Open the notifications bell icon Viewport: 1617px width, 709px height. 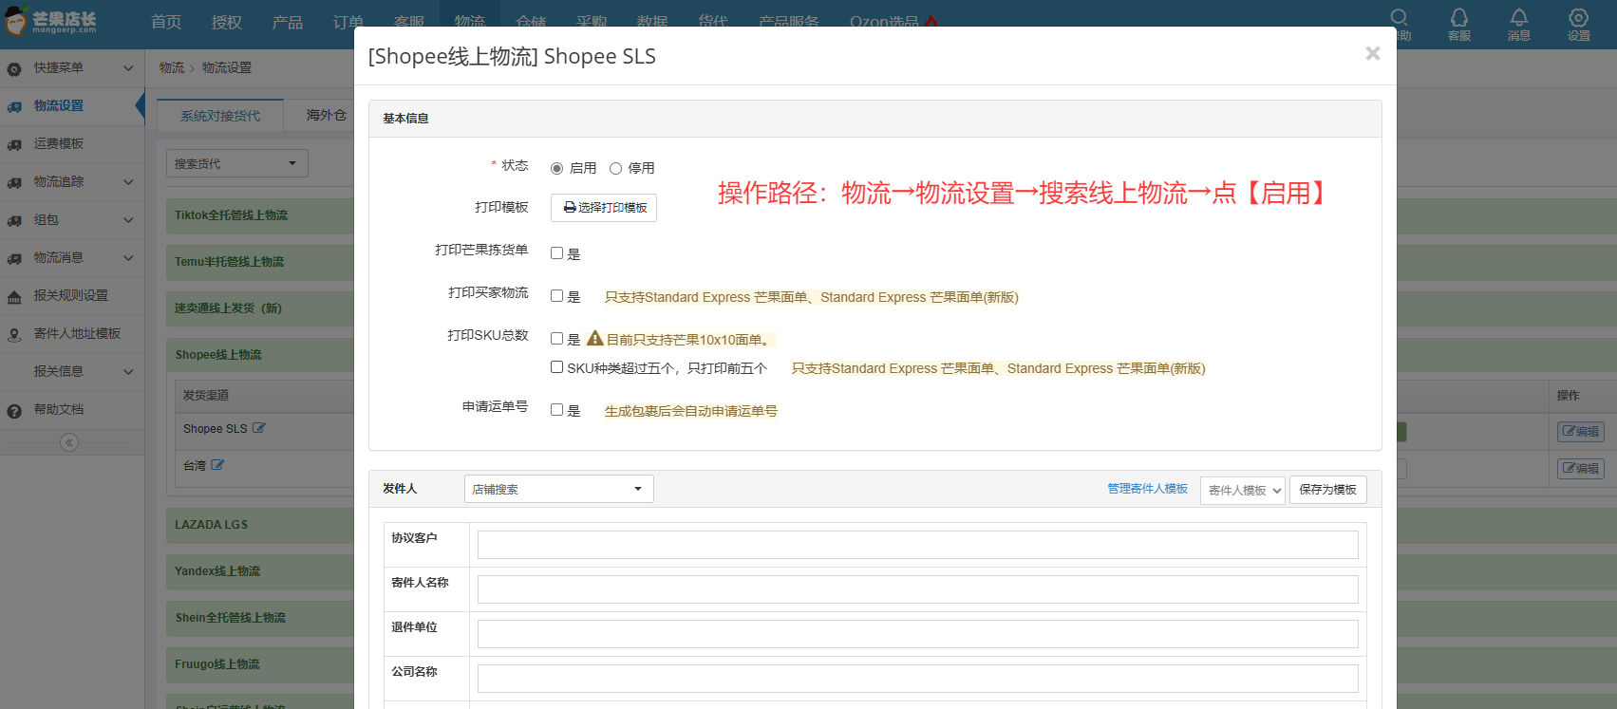(x=1519, y=17)
